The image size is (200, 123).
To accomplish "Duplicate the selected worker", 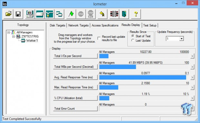I will coord(59,14).
